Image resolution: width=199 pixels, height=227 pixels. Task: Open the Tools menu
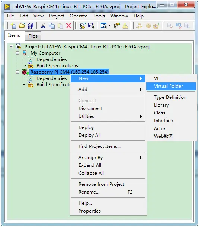(99, 16)
